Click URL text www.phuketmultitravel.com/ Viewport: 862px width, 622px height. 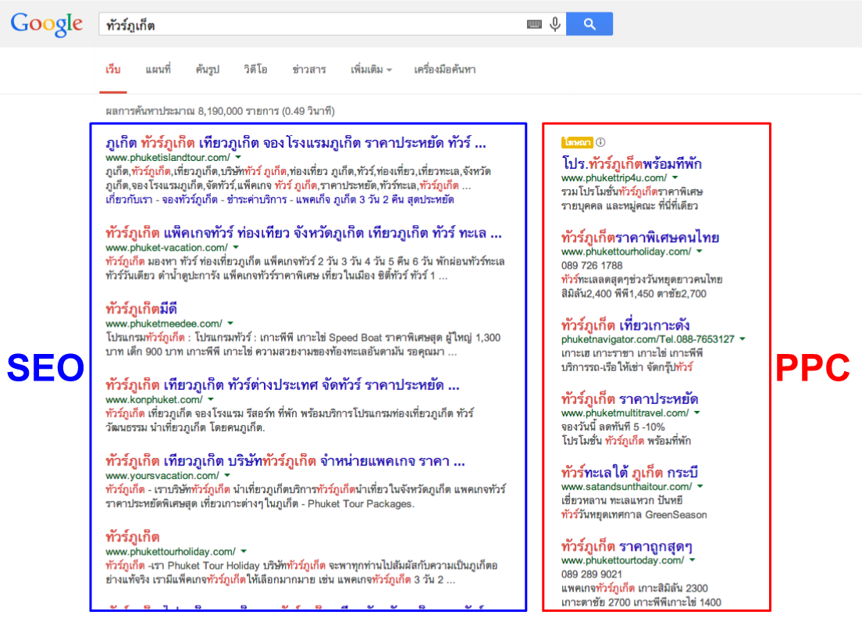pos(625,413)
